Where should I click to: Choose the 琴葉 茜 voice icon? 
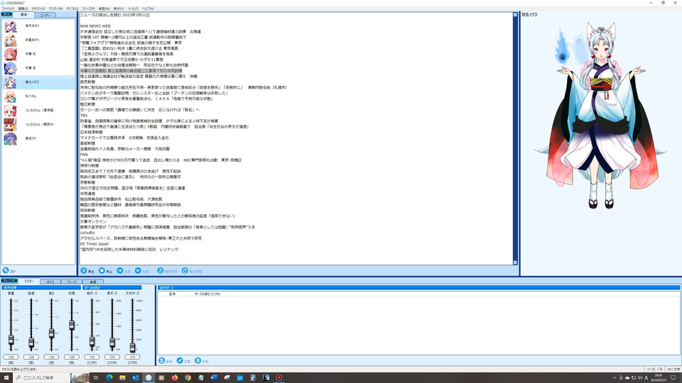[x=10, y=55]
